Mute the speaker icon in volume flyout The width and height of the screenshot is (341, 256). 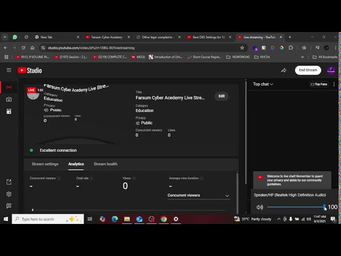pyautogui.click(x=259, y=207)
